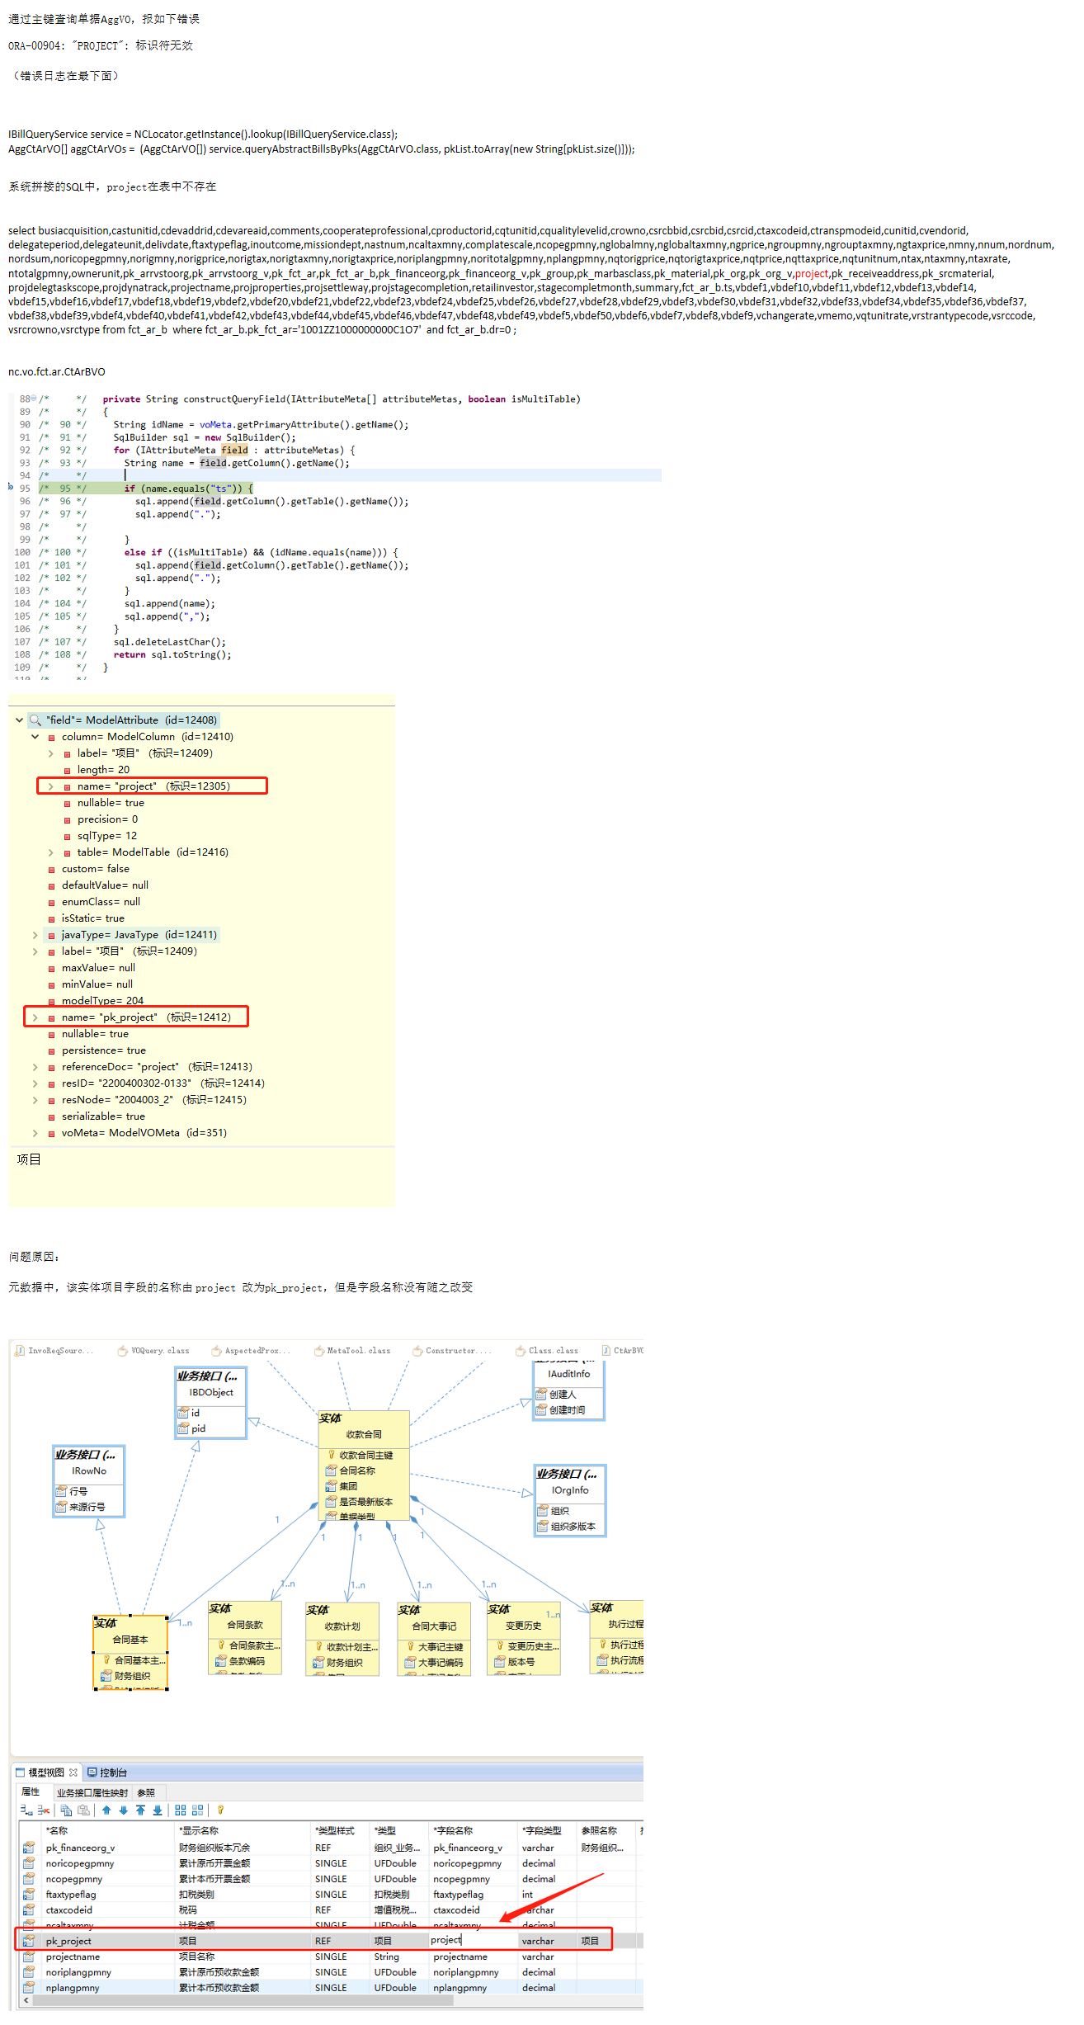Open the Class.class editor tab
Screen dimensions: 1084x2025
point(547,1351)
